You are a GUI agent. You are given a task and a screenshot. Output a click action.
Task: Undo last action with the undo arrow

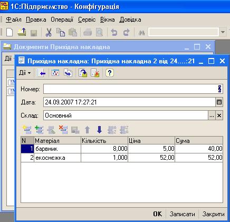114,33
